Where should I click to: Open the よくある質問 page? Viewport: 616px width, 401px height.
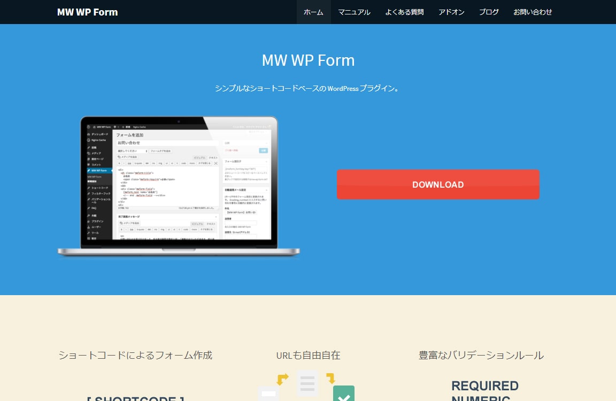pyautogui.click(x=404, y=12)
